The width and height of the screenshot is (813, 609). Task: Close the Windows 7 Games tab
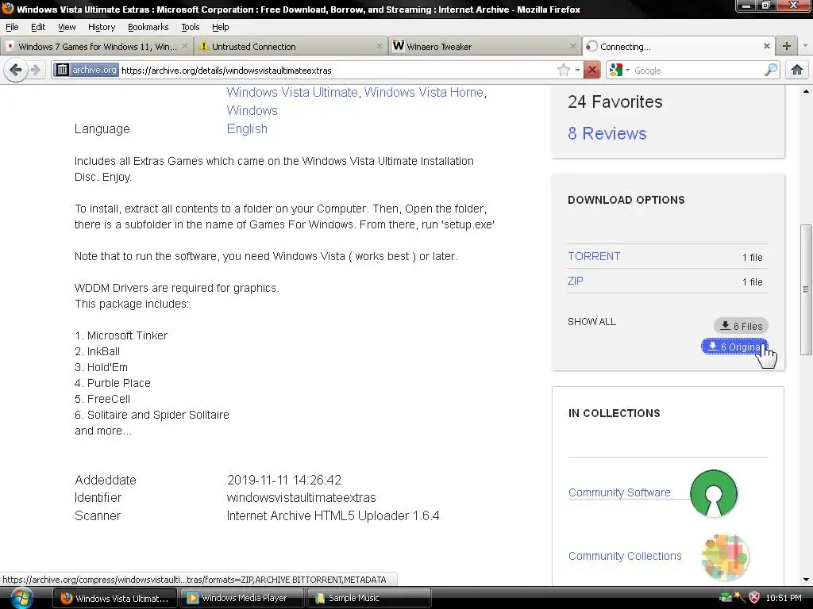pos(184,46)
